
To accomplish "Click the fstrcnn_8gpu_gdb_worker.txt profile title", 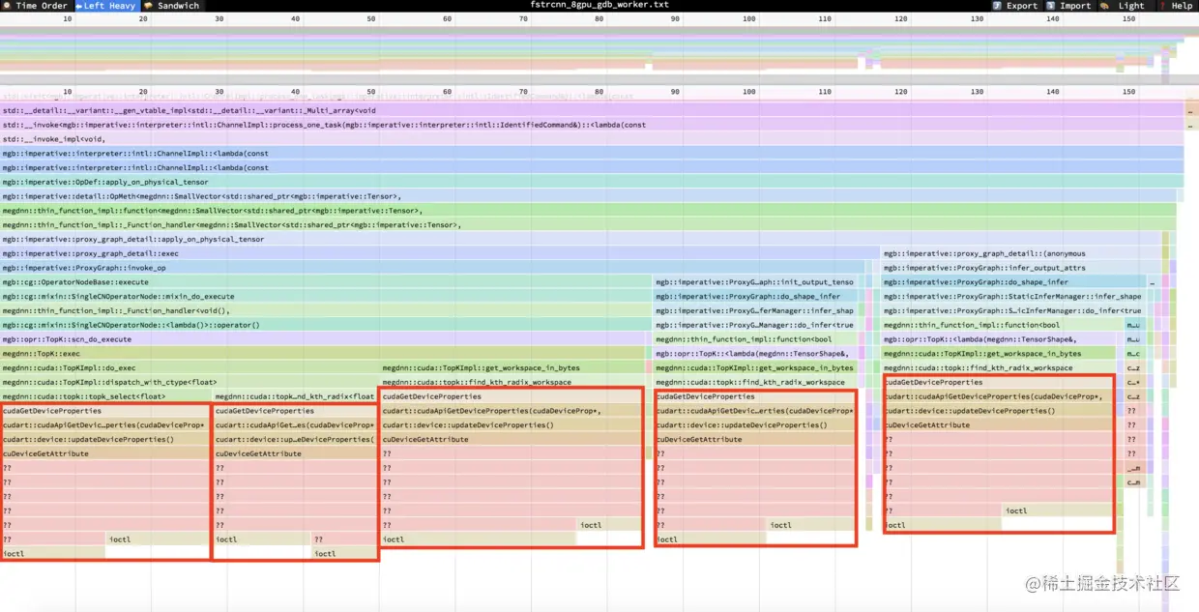I will 599,6.
